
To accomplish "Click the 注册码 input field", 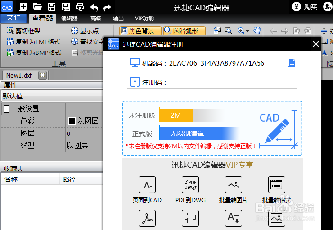I will (x=212, y=82).
